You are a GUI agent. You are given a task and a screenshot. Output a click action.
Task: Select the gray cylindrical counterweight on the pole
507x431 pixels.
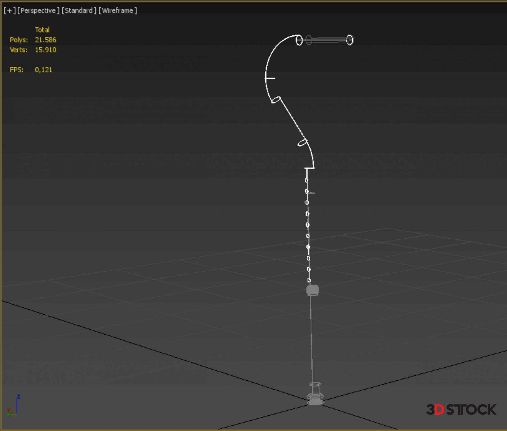pyautogui.click(x=312, y=290)
